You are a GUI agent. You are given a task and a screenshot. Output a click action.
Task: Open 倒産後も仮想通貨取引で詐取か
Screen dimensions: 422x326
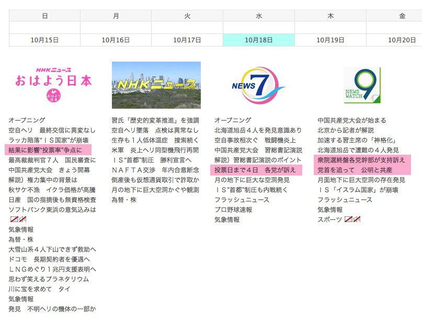pyautogui.click(x=155, y=180)
